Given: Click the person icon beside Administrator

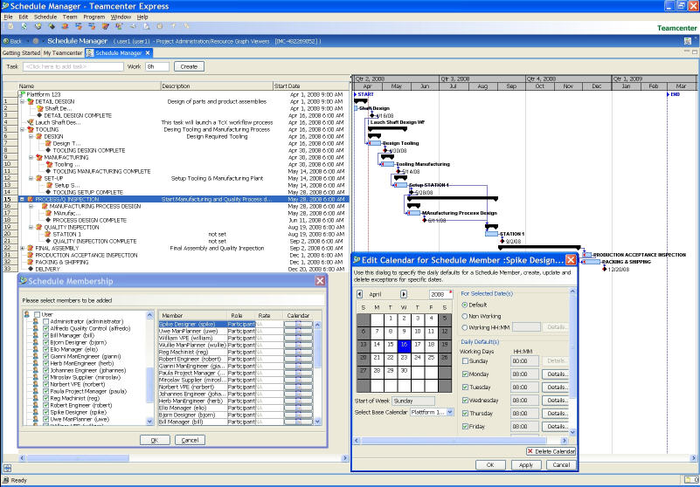Looking at the screenshot, I should click(x=35, y=321).
